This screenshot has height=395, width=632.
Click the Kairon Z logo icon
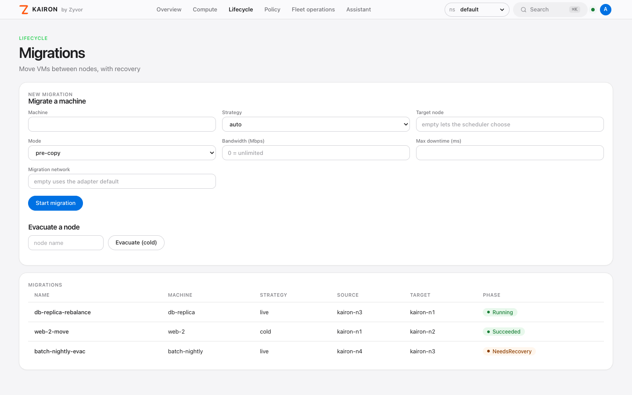pos(24,10)
